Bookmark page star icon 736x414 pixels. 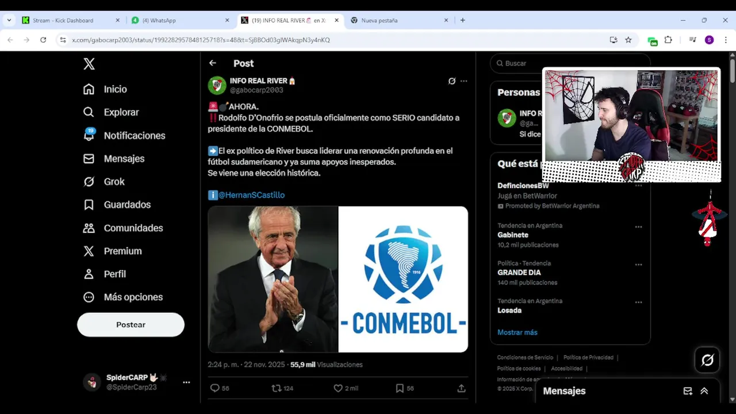click(x=628, y=40)
